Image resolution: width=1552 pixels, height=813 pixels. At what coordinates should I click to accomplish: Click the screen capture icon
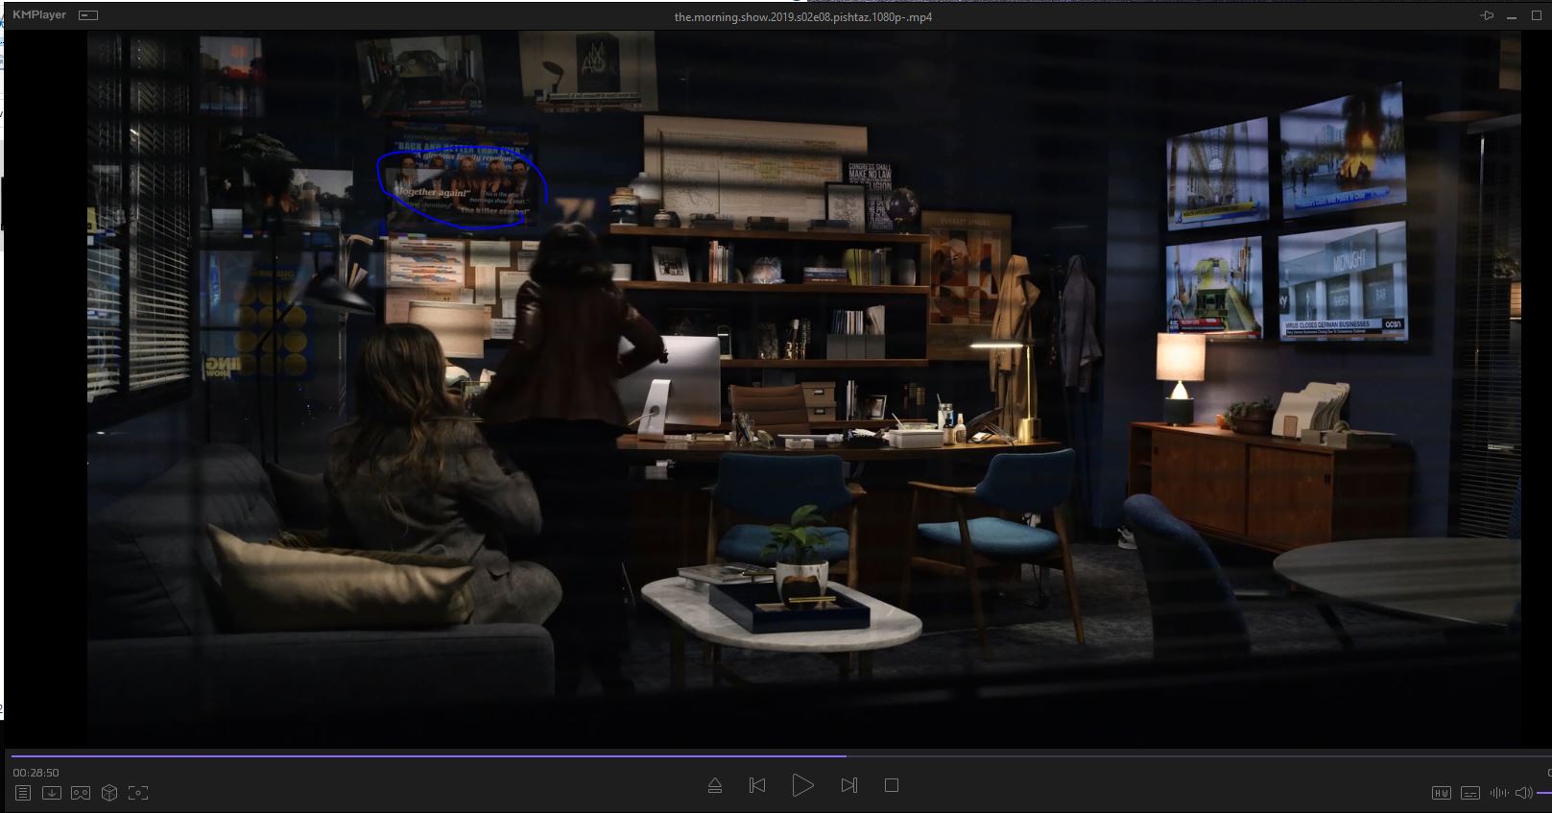click(138, 793)
